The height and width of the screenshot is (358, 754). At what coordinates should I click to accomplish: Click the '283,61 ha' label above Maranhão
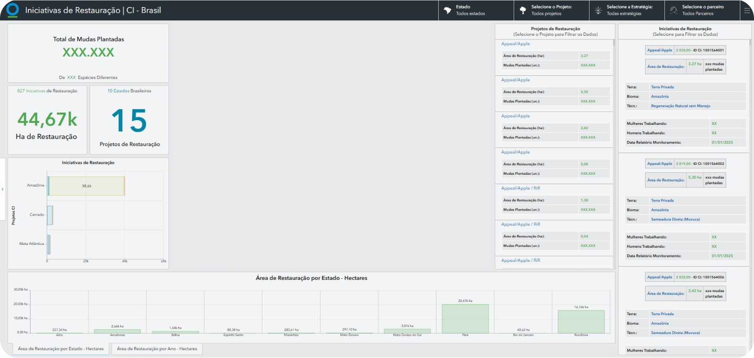click(x=291, y=330)
